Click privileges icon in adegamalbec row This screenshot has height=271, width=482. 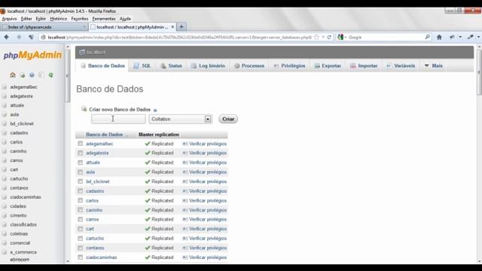(185, 144)
